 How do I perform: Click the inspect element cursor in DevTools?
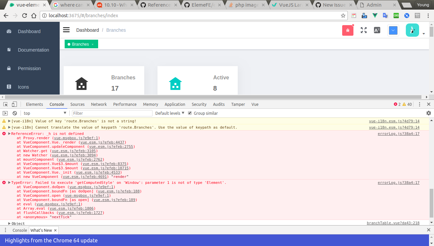pos(5,104)
